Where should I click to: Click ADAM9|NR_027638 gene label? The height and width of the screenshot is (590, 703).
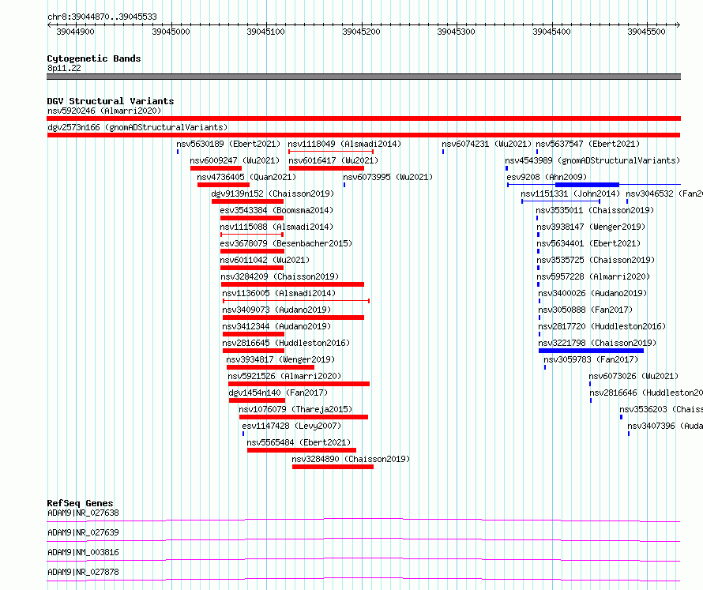click(83, 513)
